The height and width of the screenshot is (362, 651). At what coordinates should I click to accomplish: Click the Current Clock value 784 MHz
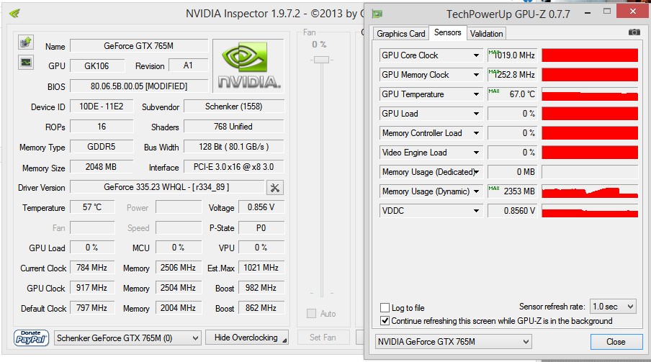91,268
